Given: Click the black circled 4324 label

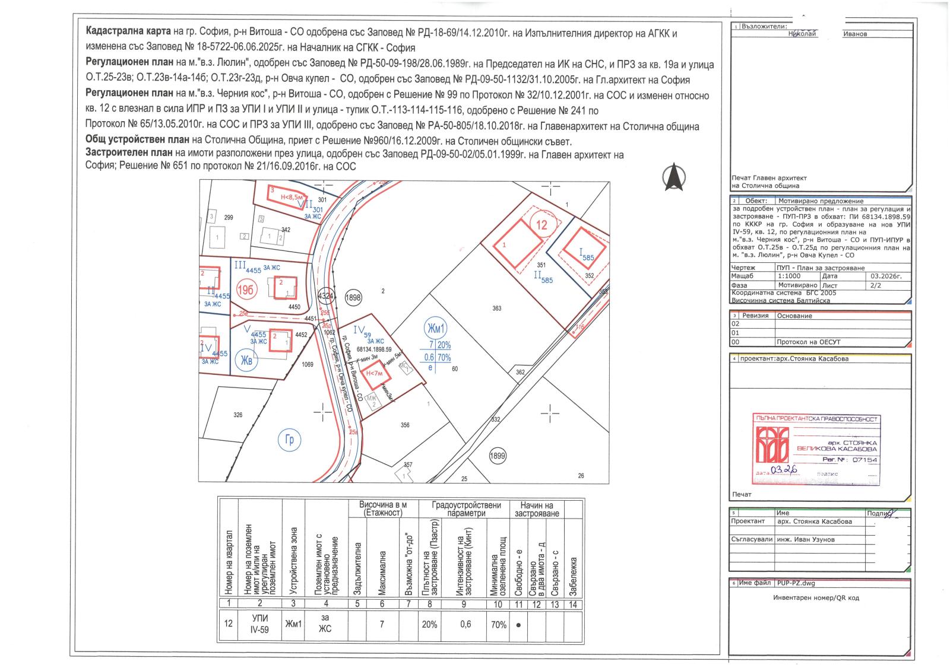Looking at the screenshot, I should (327, 295).
